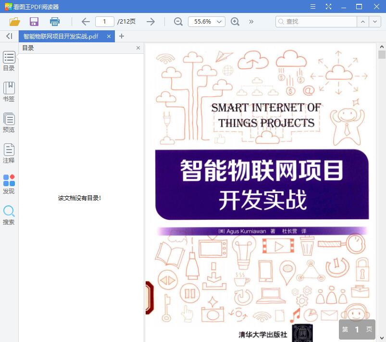The image size is (386, 342).
Task: Zoom in with the plus magnifier
Action: coord(235,22)
